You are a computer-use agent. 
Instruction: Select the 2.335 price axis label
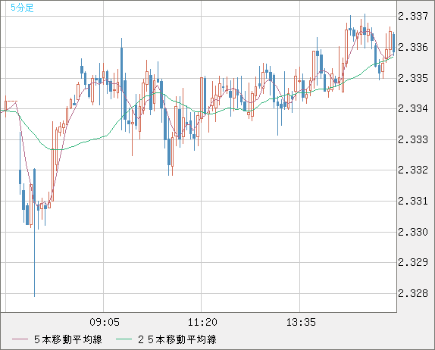[x=413, y=78]
